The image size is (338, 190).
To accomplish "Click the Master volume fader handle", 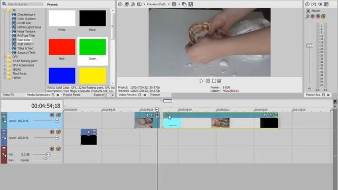I will (x=310, y=46).
